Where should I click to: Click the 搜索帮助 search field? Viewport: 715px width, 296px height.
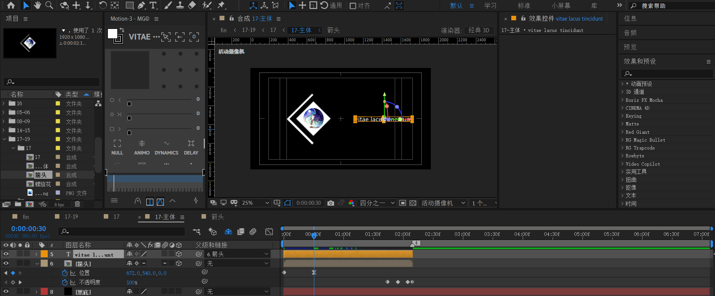pos(671,6)
